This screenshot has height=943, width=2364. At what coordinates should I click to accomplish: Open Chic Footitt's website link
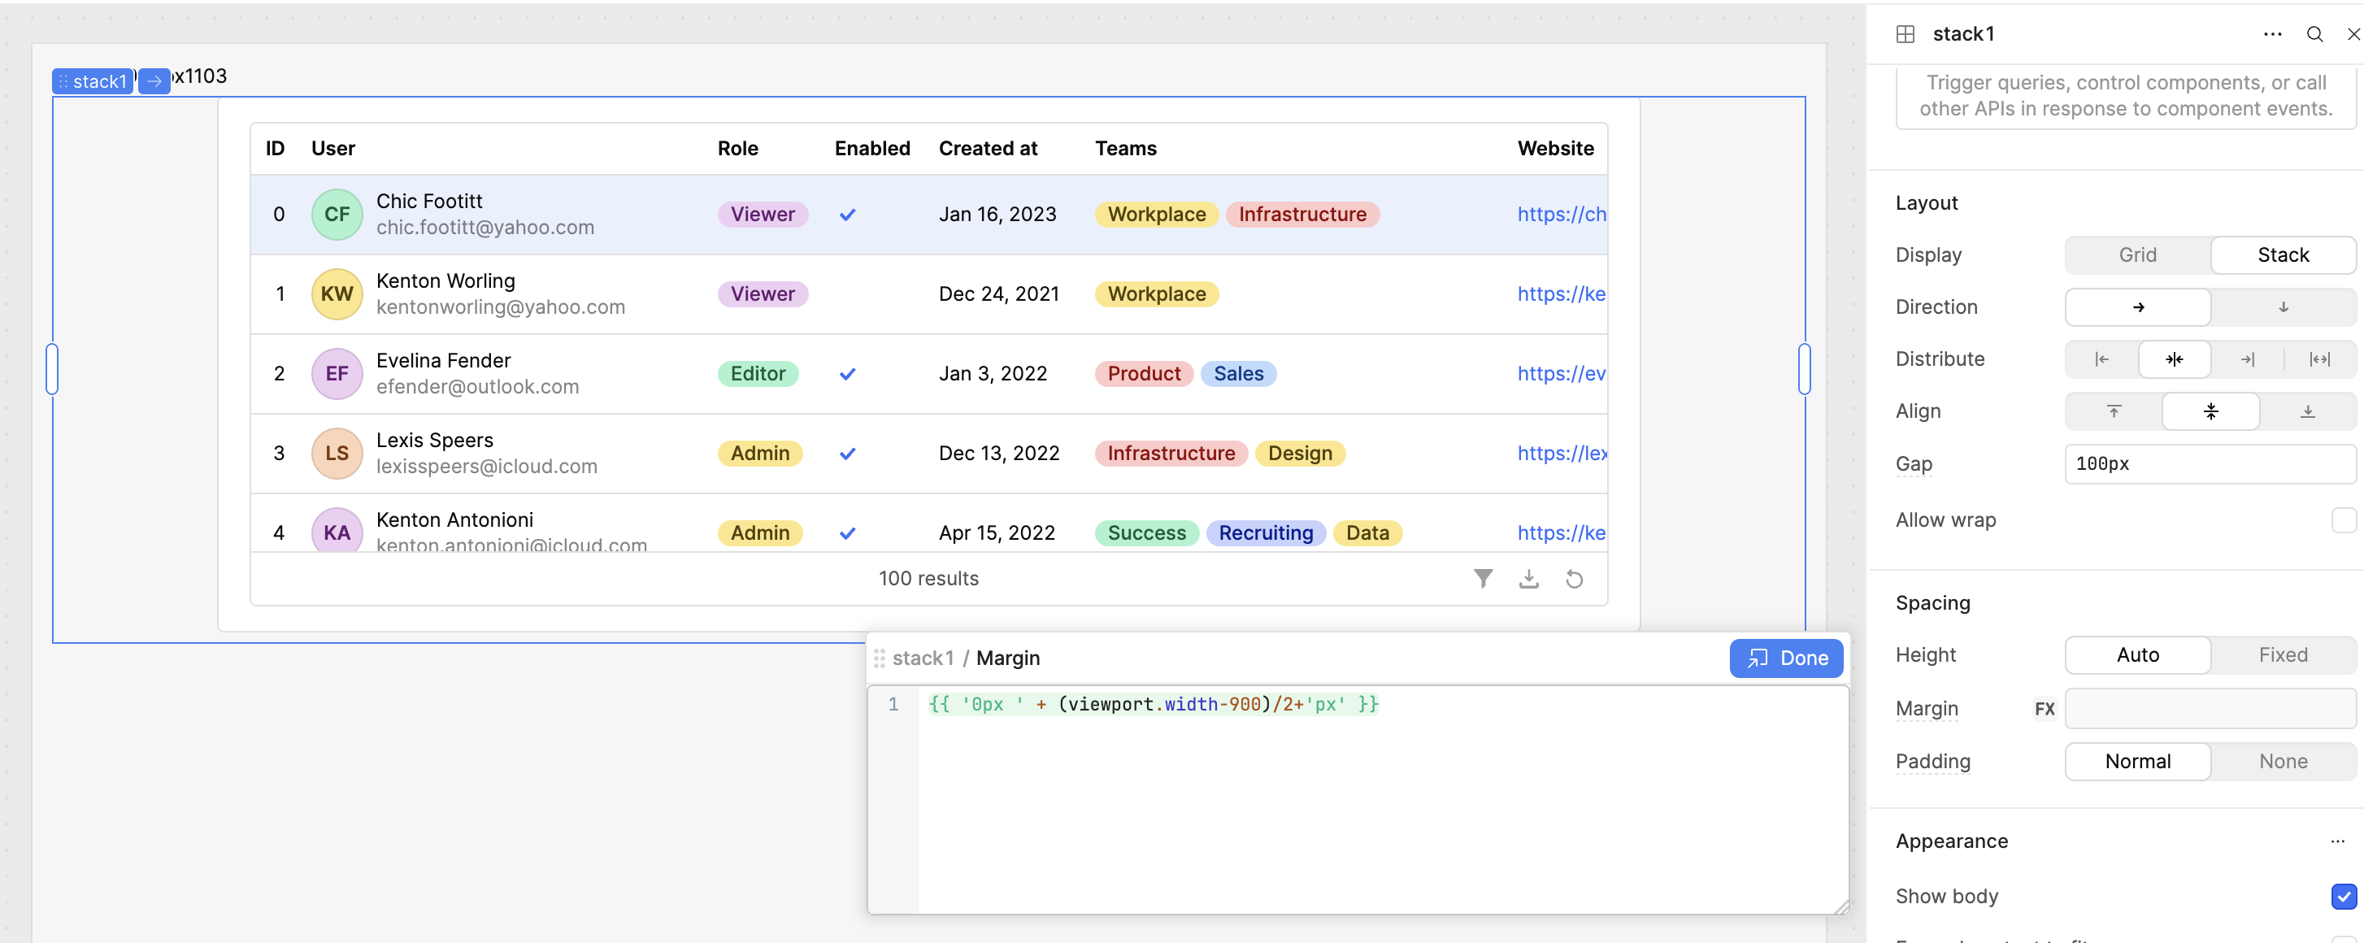[x=1561, y=215]
